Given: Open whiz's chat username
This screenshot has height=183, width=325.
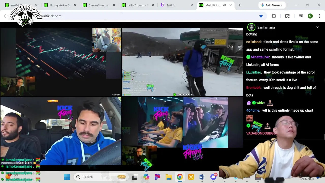Looking at the screenshot, I should pyautogui.click(x=261, y=103).
